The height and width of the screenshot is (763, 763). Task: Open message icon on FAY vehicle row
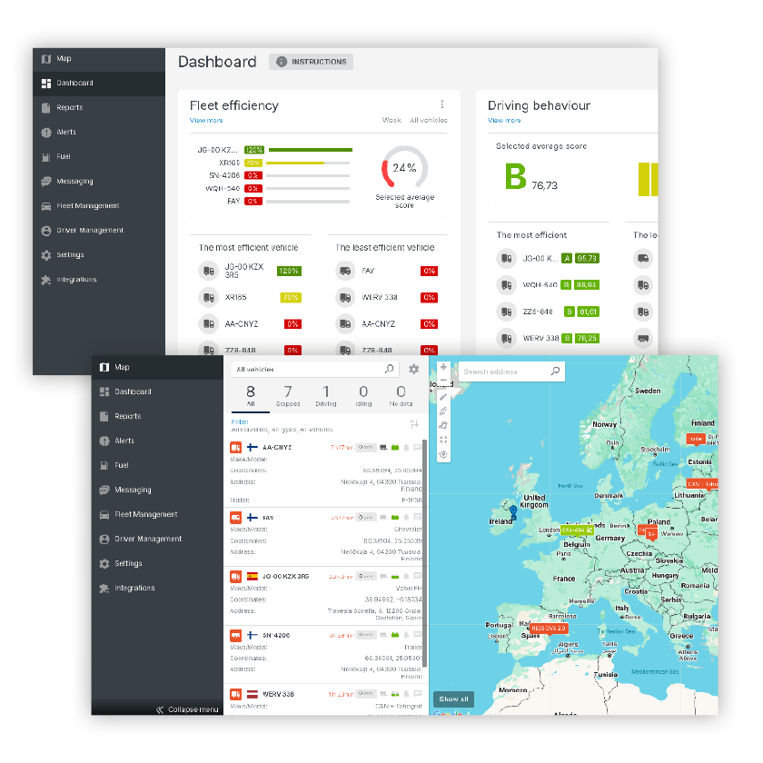418,517
